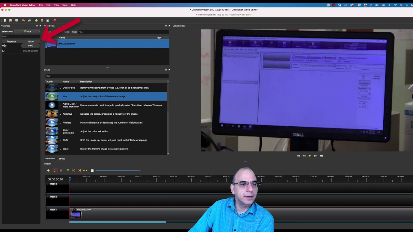Screen dimensions: 413x232
Task: Click the Effects panel filter field
Action: (x=107, y=76)
